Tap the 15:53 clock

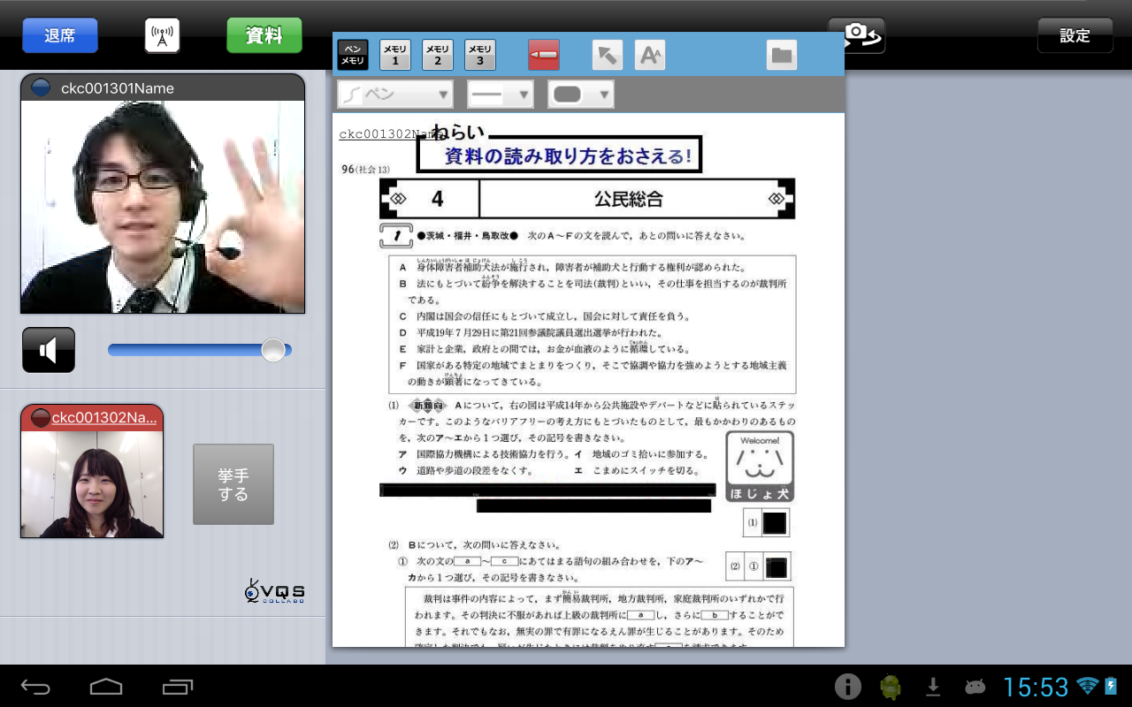click(x=1036, y=687)
